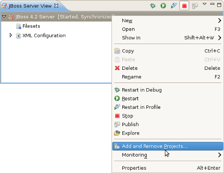Click the F3 shortcut text

[x=217, y=29]
